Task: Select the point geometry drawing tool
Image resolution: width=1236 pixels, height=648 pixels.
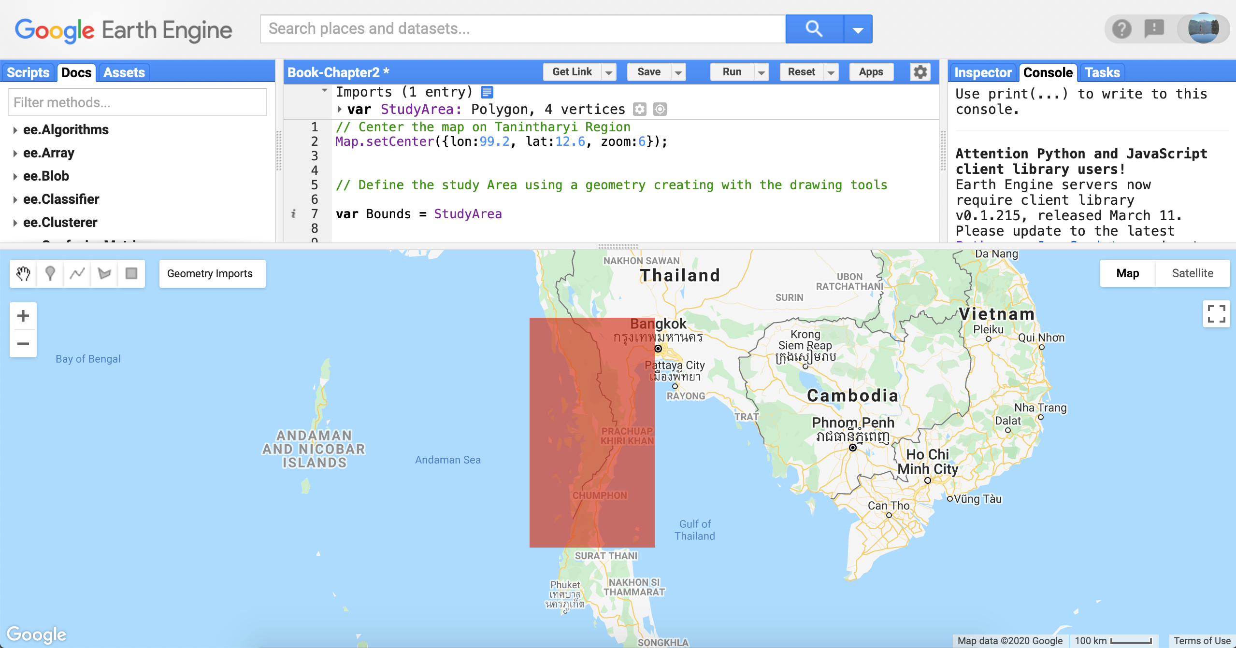Action: tap(50, 273)
